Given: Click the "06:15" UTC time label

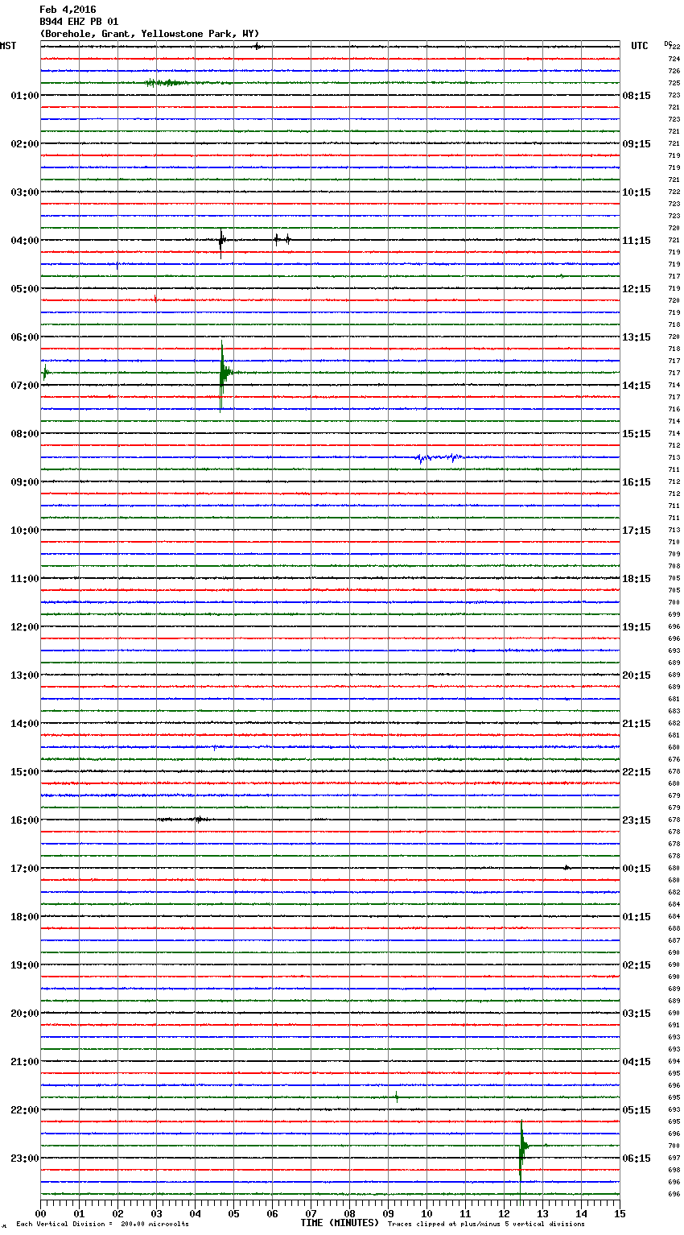Looking at the screenshot, I should [637, 1159].
